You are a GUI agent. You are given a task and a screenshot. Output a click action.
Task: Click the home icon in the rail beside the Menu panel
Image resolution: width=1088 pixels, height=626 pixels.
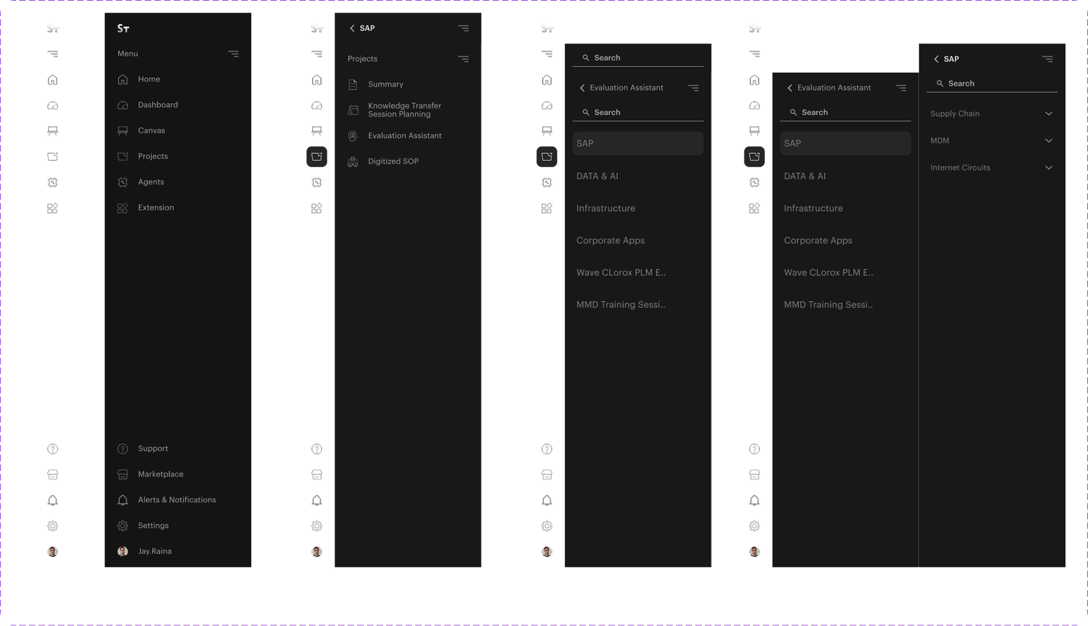coord(52,80)
